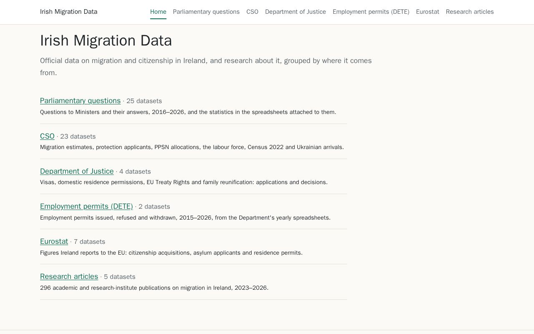Go to CSO in the top navigation

coord(252,12)
